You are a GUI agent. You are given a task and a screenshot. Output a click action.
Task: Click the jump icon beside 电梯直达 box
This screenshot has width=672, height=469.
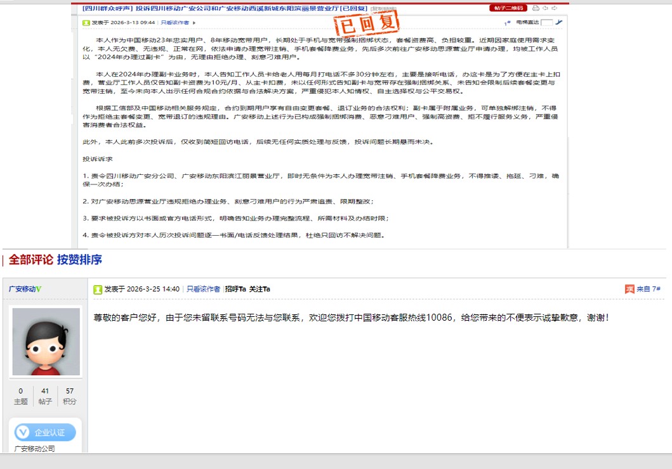[559, 22]
